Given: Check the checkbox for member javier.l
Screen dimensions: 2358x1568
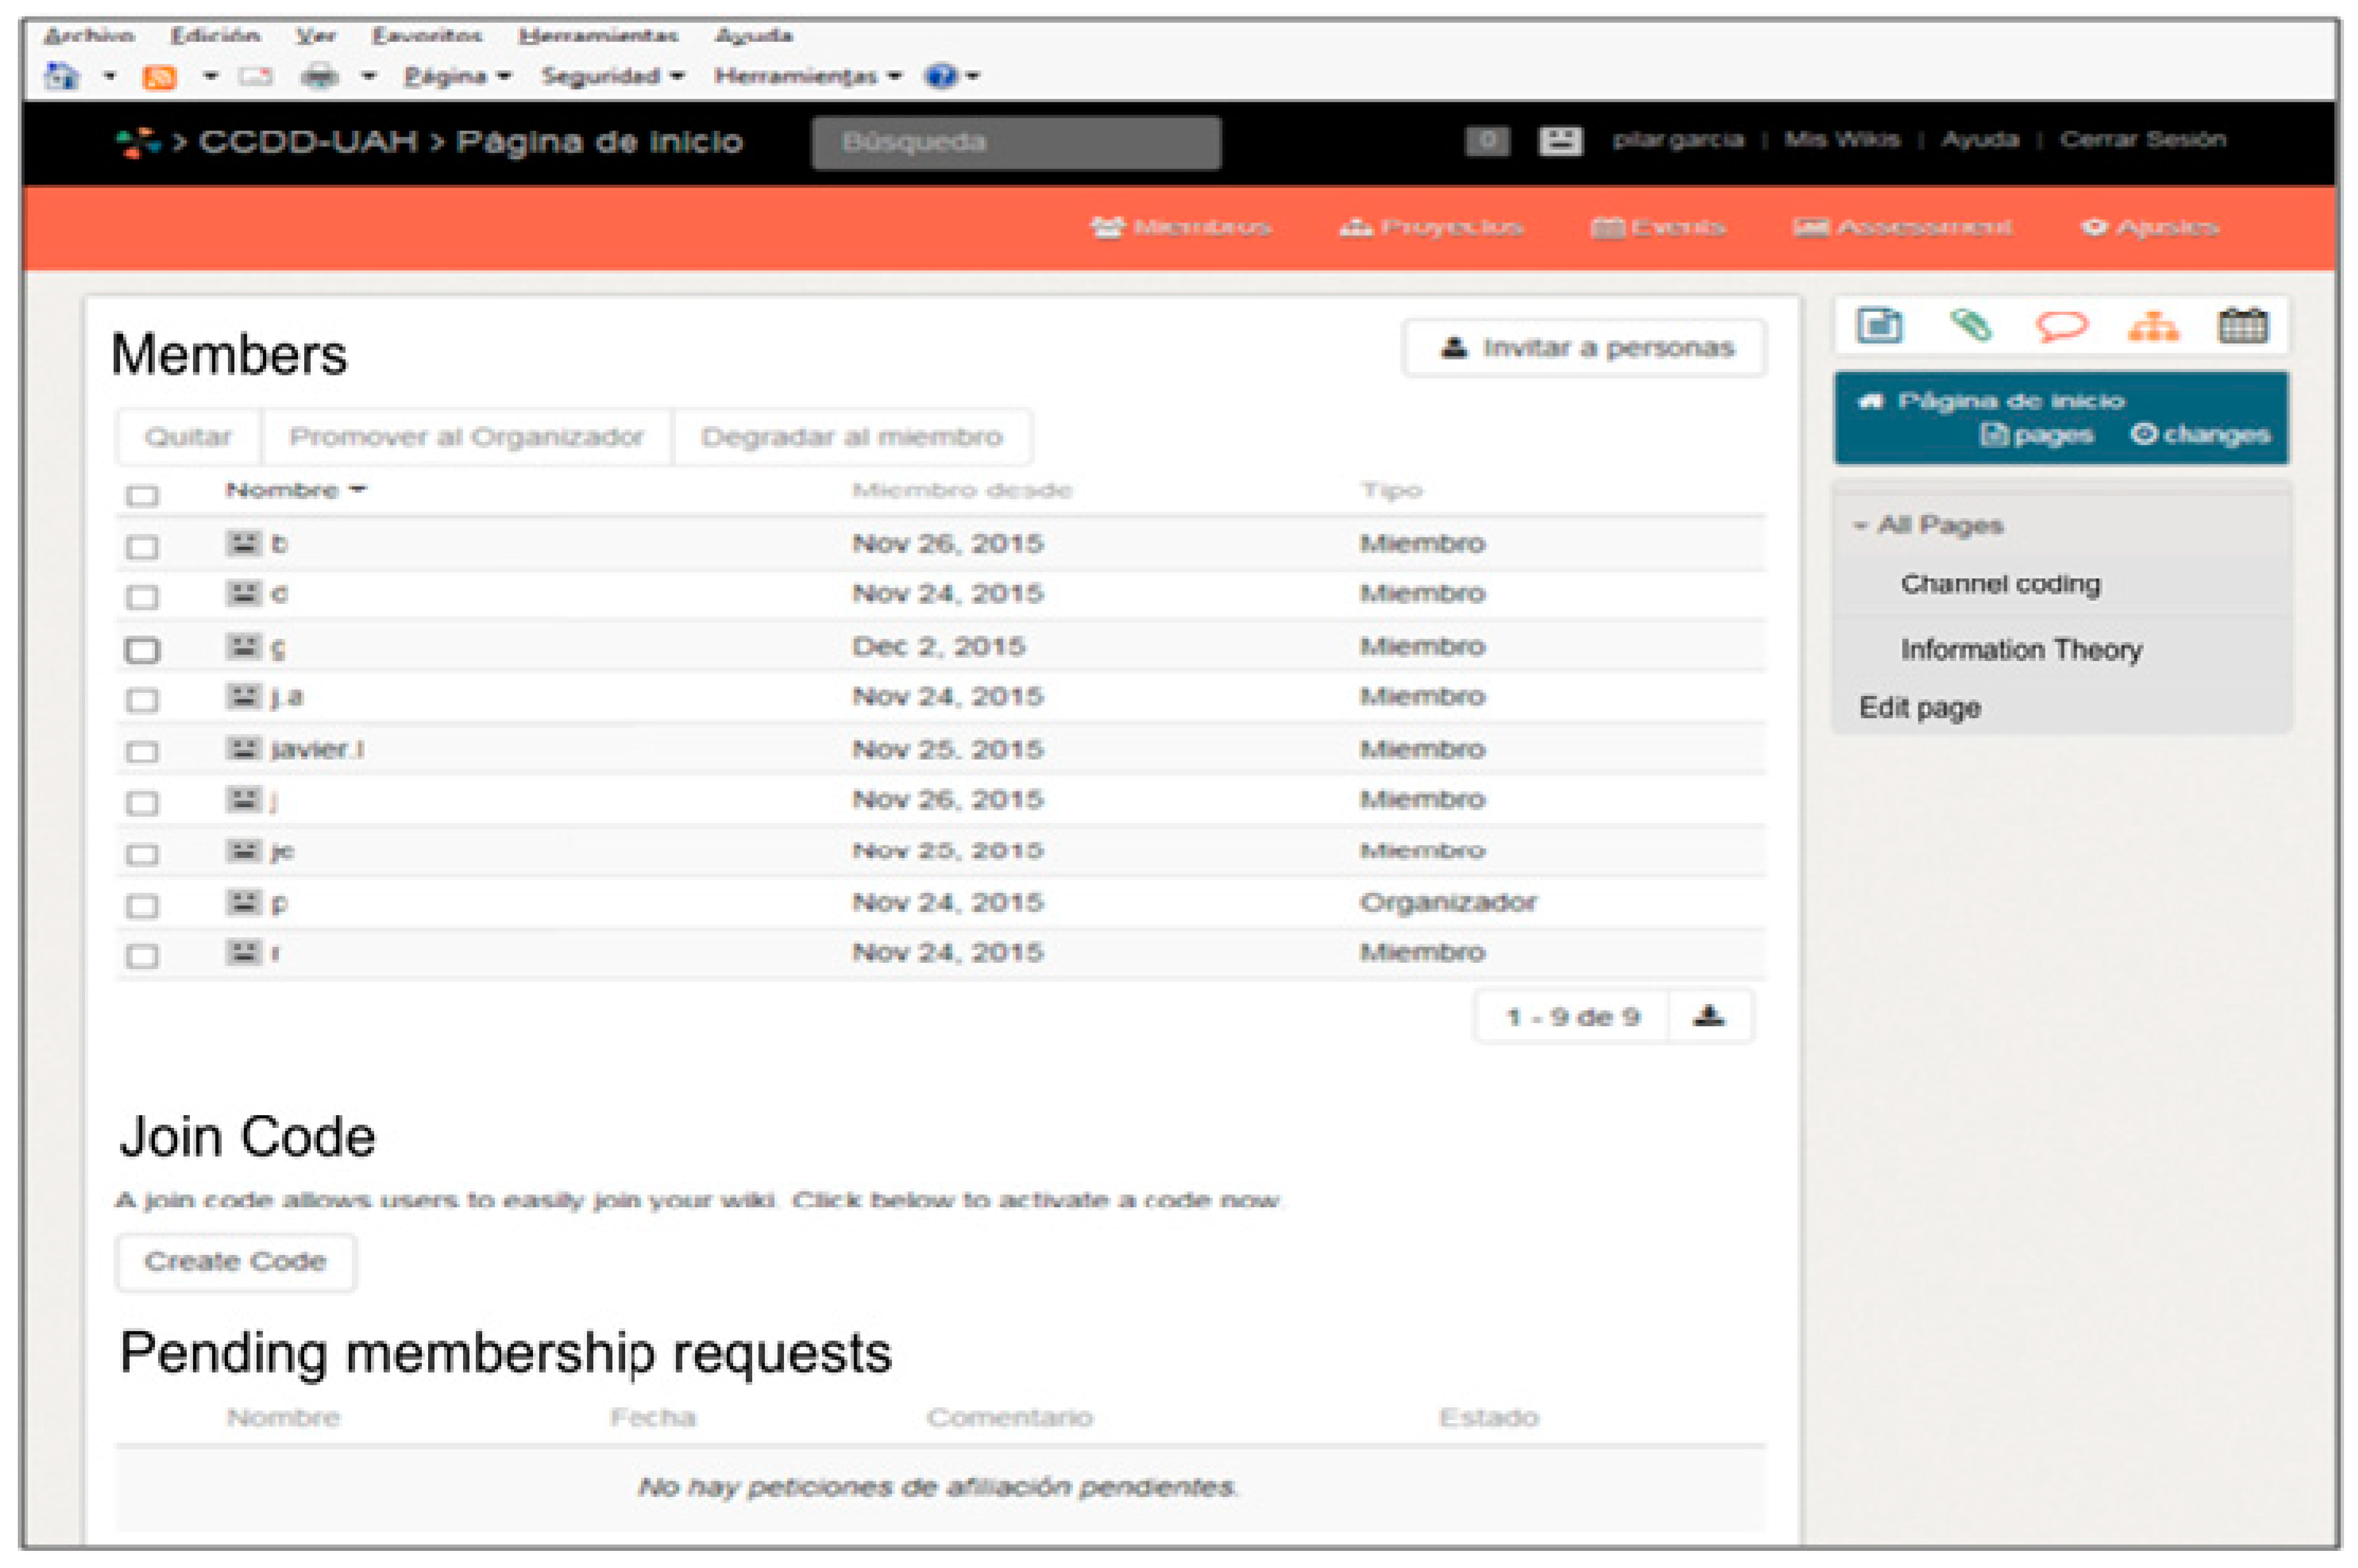Looking at the screenshot, I should click(142, 752).
